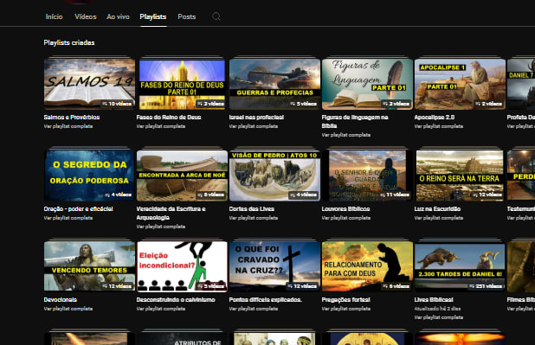Switch to the Posts tab
This screenshot has height=345, width=535.
pos(187,16)
